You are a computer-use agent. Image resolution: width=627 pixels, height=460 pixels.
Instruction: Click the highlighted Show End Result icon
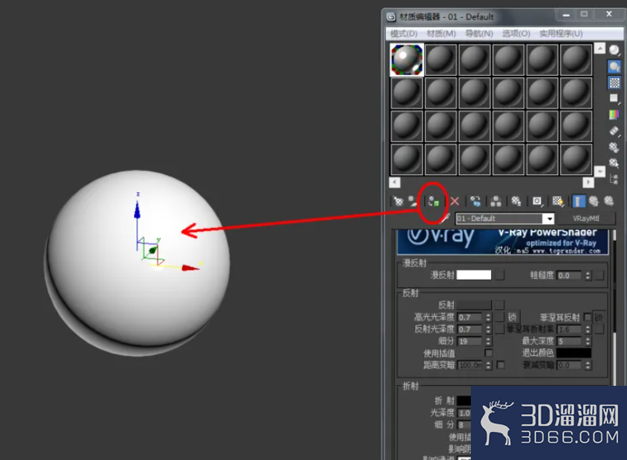pyautogui.click(x=579, y=201)
